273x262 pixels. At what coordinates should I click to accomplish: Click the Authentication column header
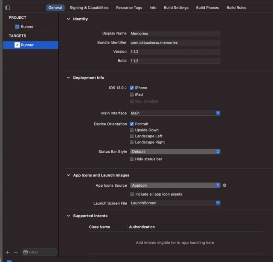pos(142,227)
